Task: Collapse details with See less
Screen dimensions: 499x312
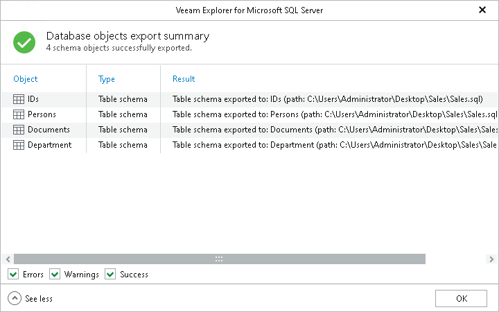Action: pyautogui.click(x=39, y=299)
